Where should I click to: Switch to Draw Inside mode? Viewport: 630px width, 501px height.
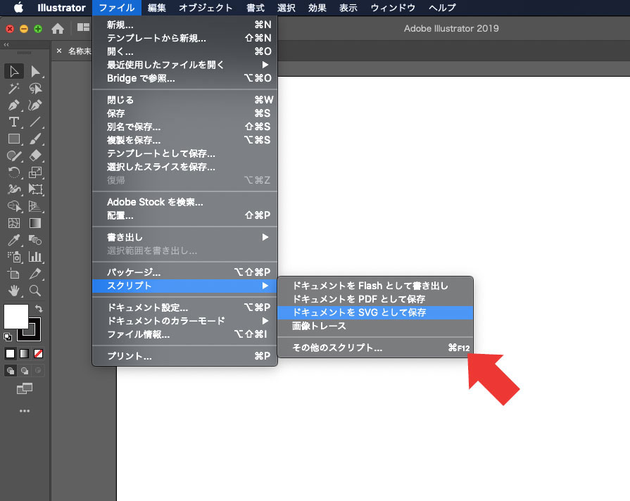38,370
